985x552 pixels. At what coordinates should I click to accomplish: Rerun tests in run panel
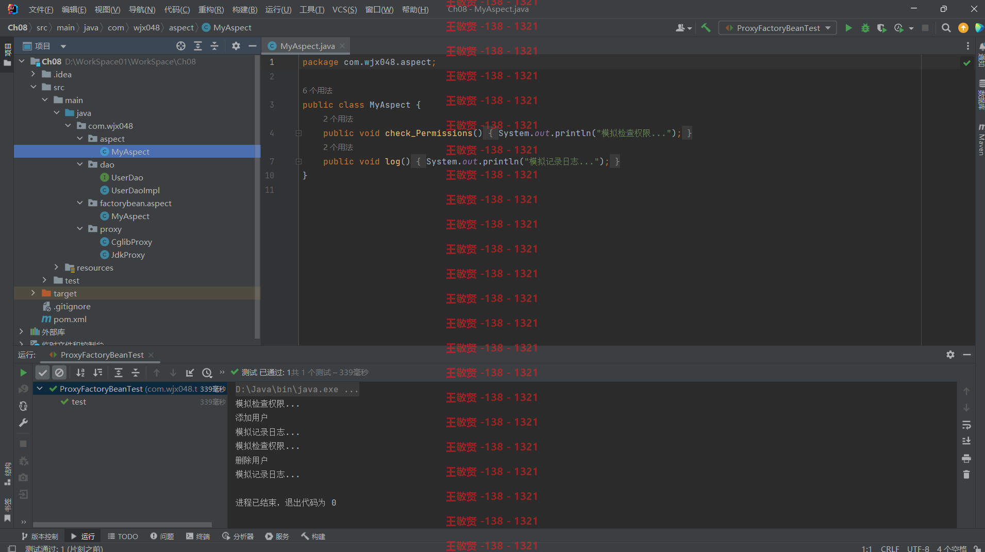23,372
